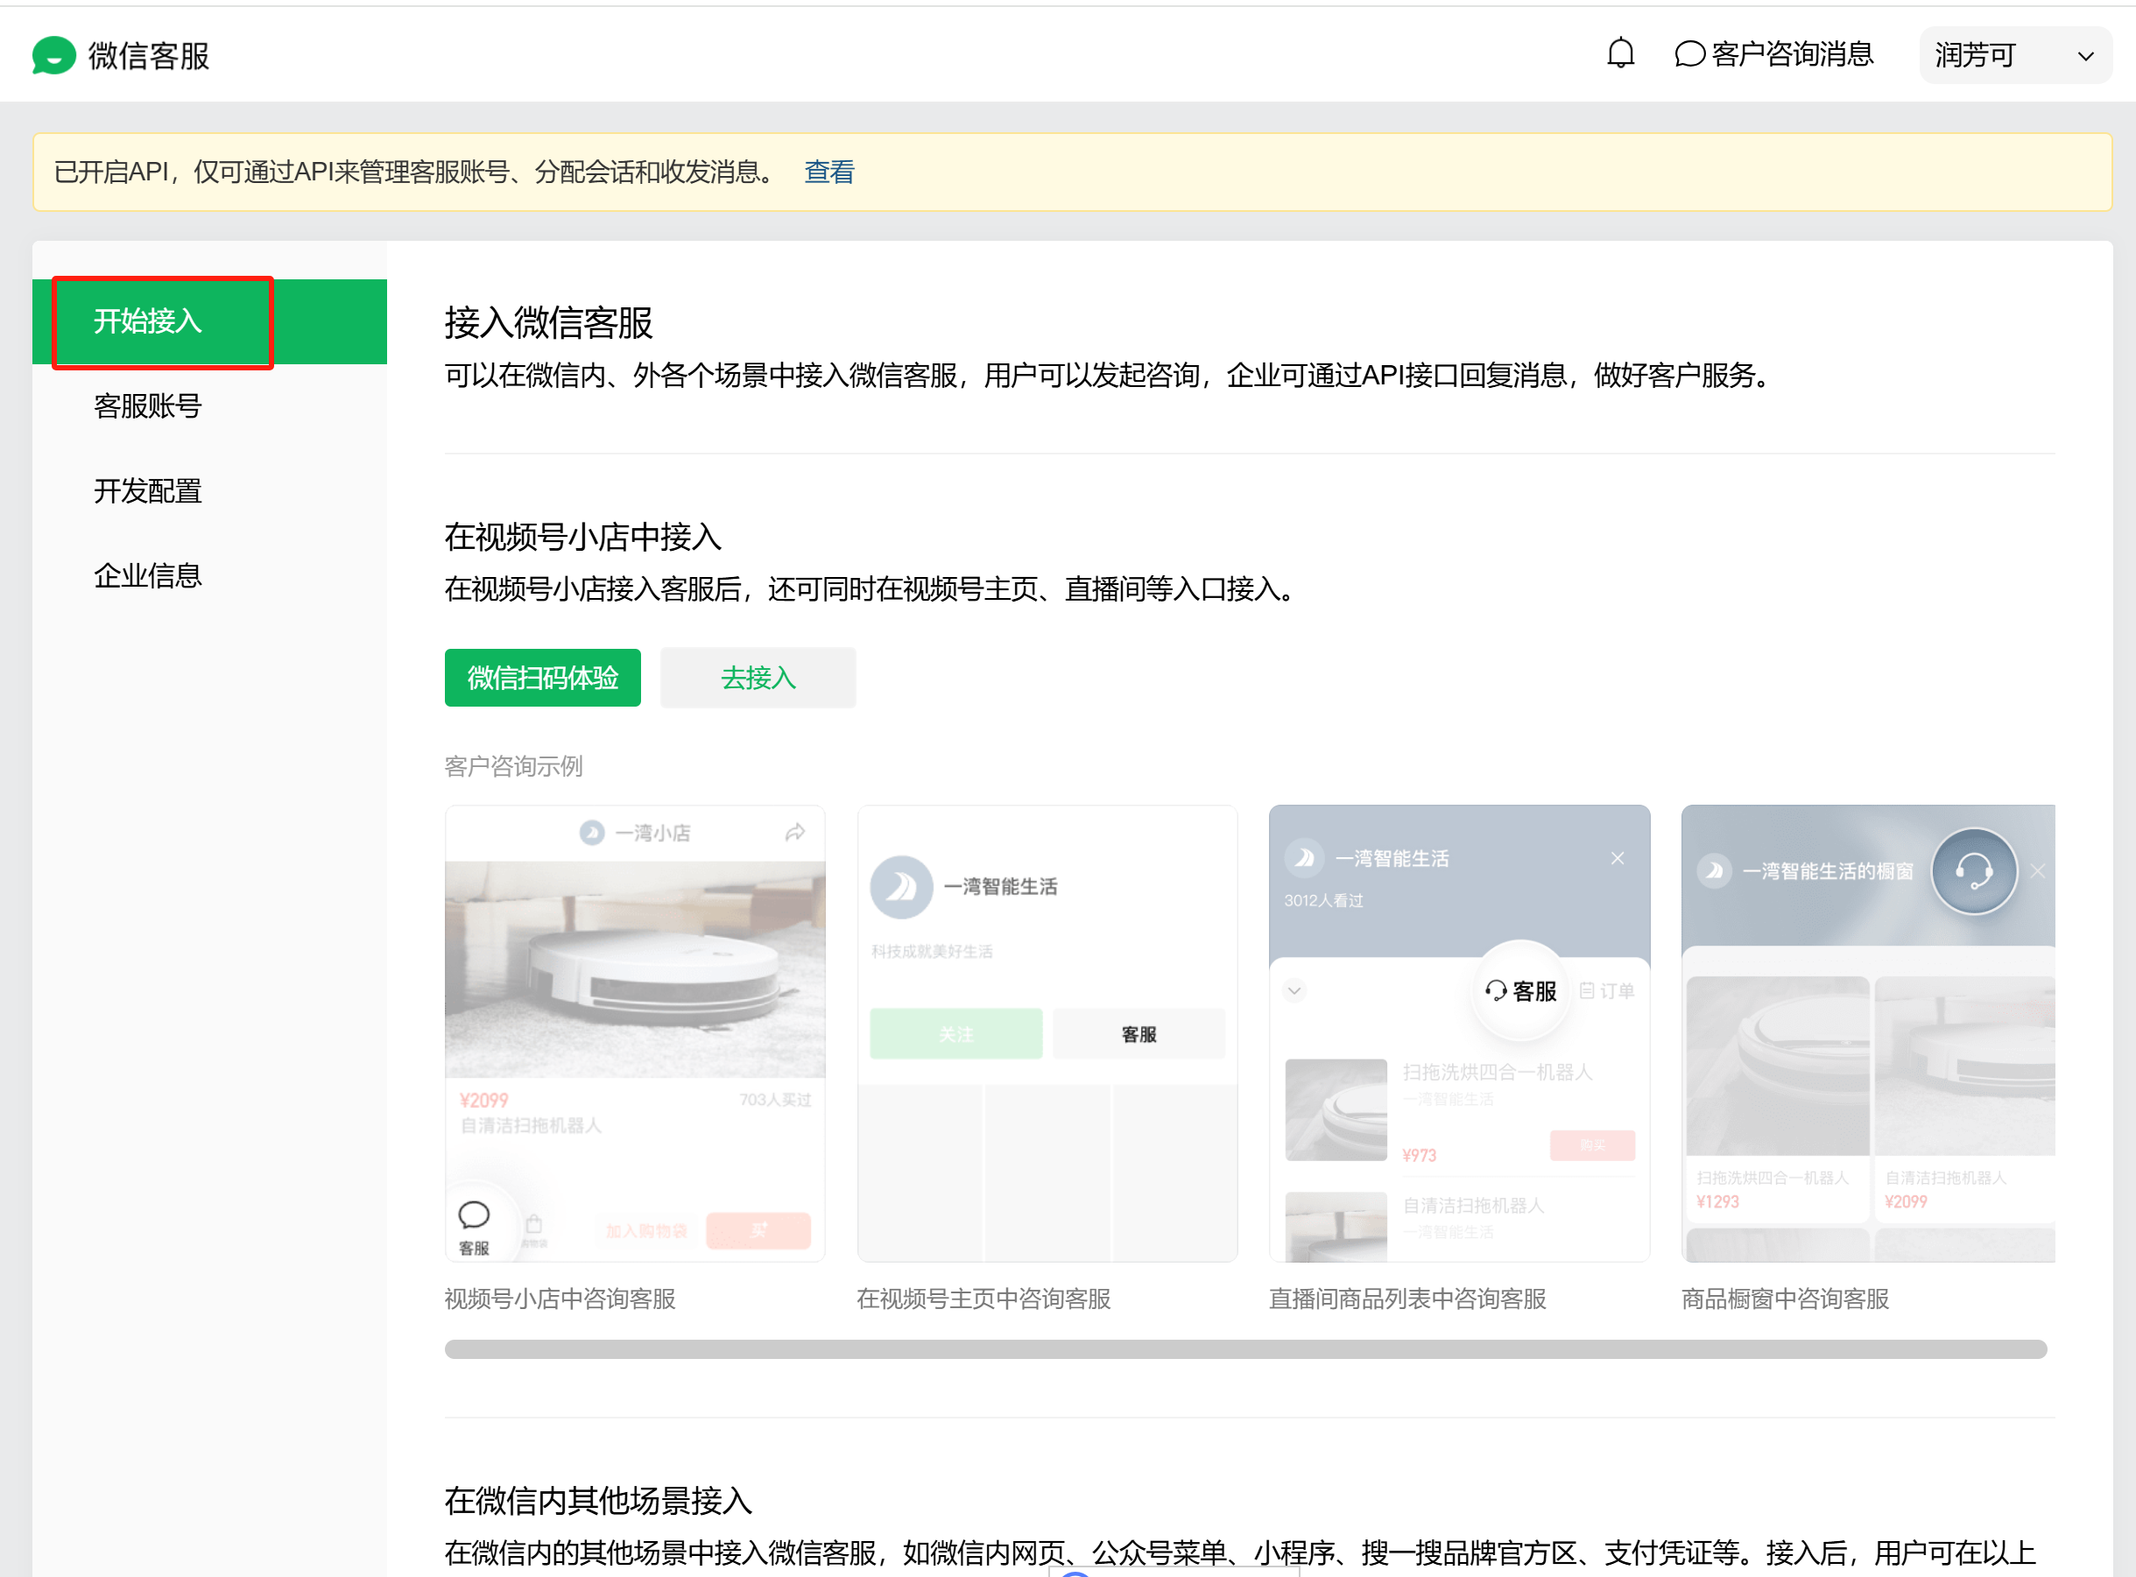Click the 直播间商品列表 example thumbnail

click(1459, 1033)
